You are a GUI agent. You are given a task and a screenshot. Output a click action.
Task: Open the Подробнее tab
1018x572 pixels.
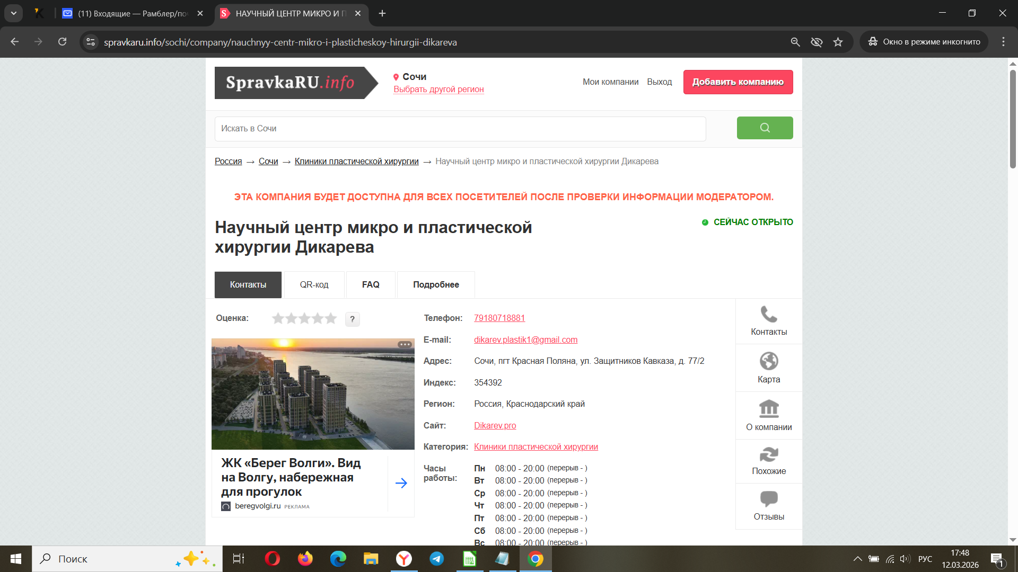point(436,285)
